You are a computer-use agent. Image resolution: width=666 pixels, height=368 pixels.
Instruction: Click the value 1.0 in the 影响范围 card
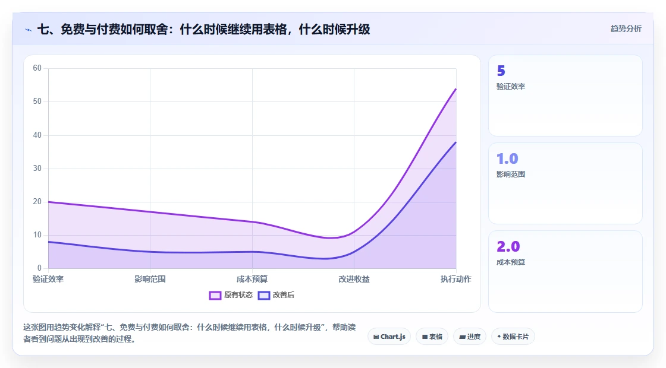tap(507, 158)
